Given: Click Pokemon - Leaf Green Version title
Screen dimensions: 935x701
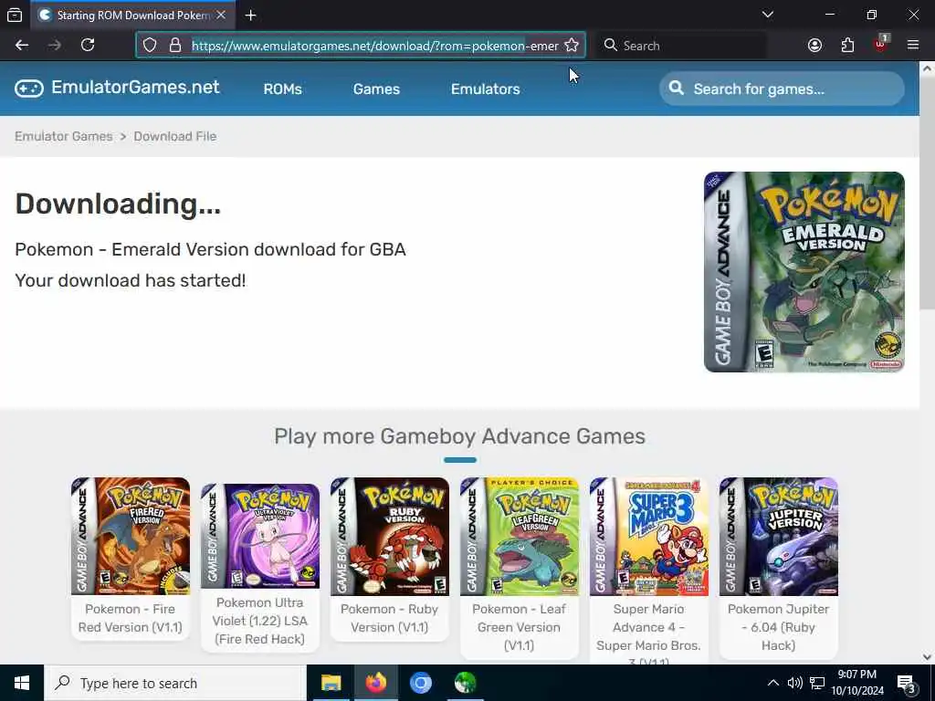Looking at the screenshot, I should coord(519,627).
